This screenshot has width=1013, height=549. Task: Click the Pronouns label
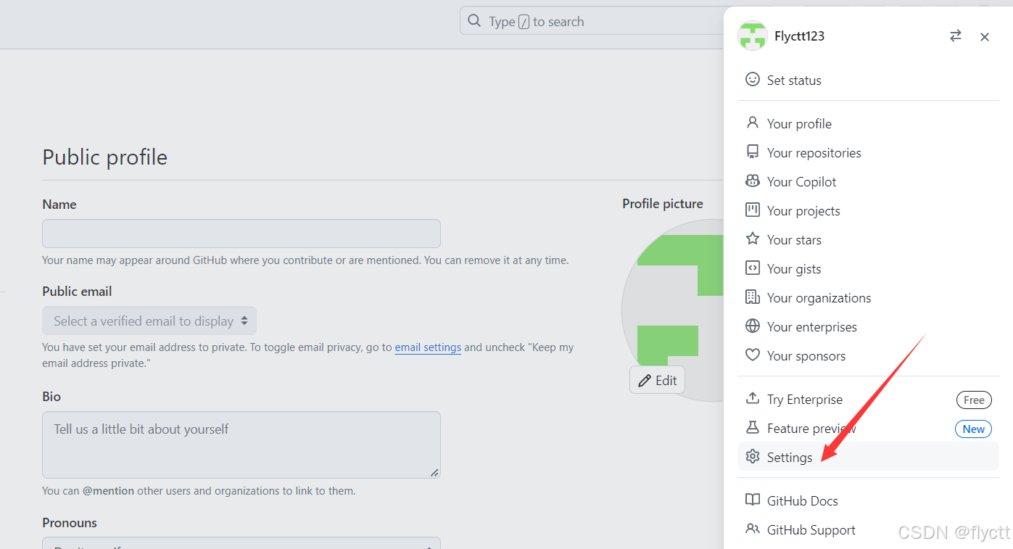pos(70,523)
